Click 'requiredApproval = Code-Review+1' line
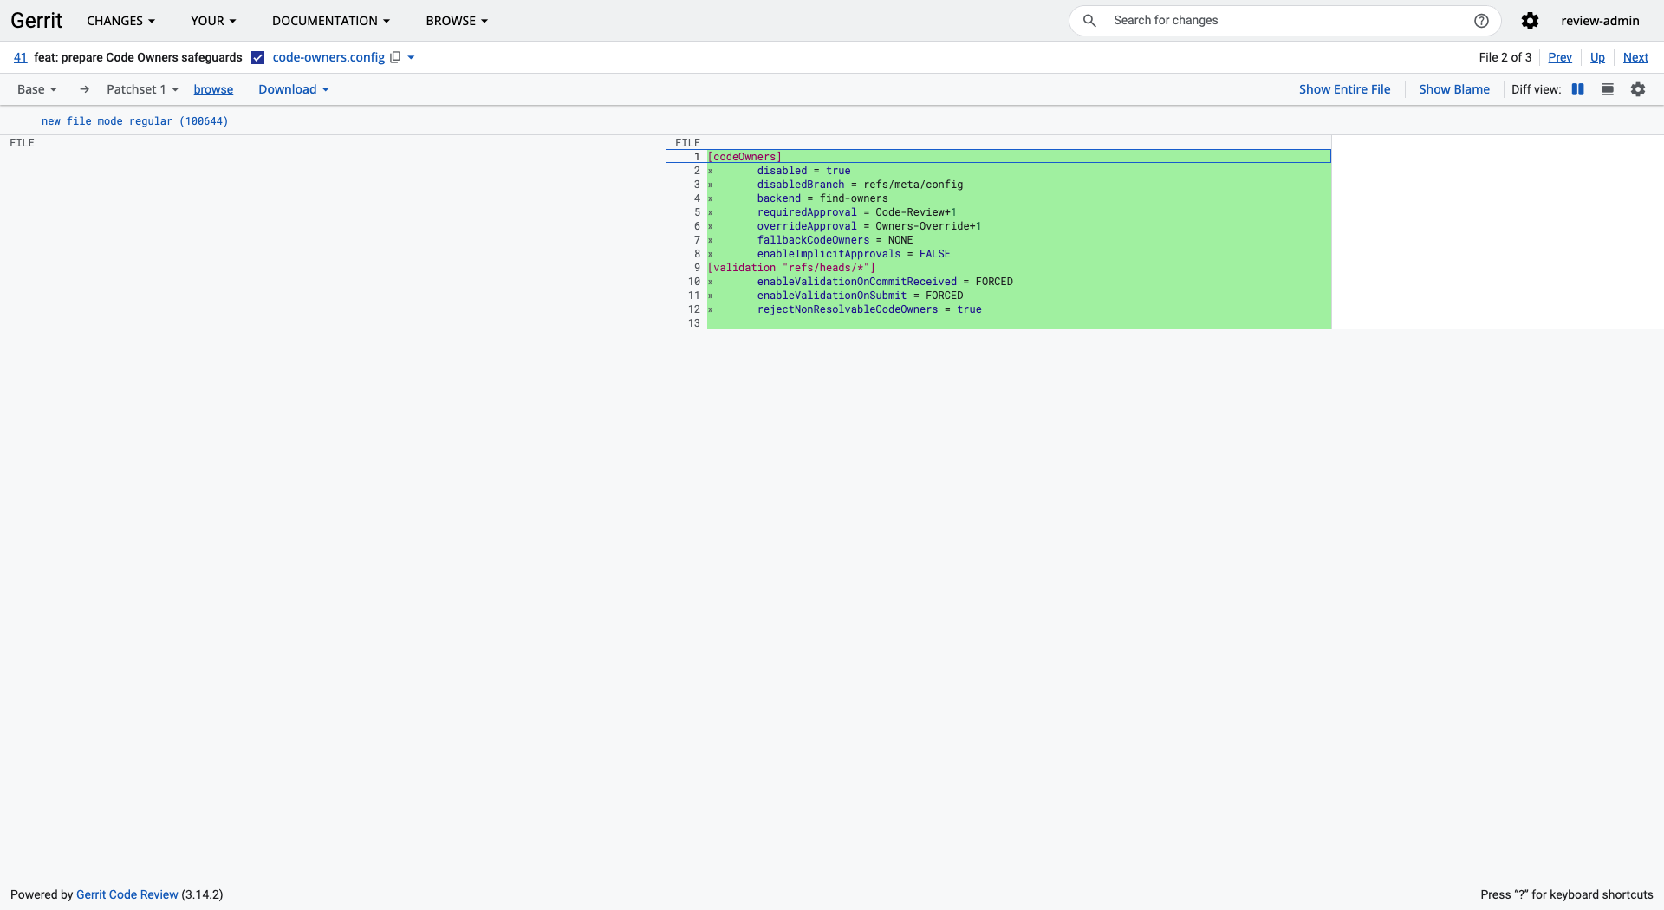 pos(1019,212)
